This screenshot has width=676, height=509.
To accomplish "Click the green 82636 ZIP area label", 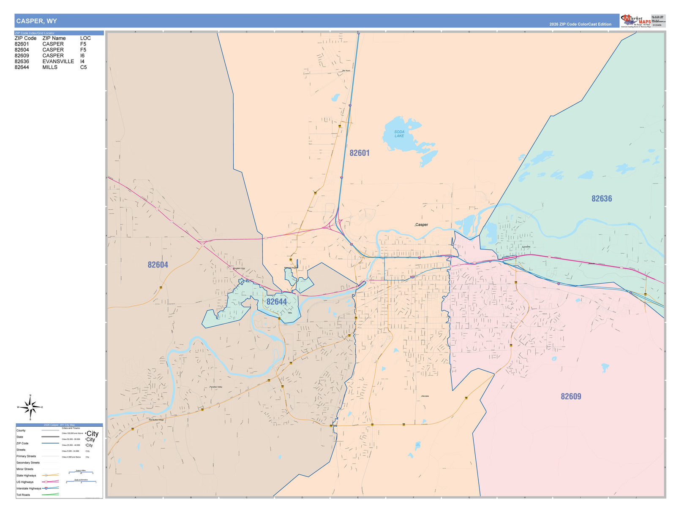I will pyautogui.click(x=602, y=198).
